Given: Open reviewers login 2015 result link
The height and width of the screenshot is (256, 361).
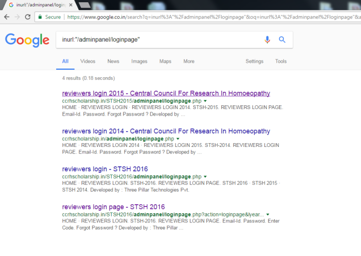Looking at the screenshot, I should [x=166, y=93].
